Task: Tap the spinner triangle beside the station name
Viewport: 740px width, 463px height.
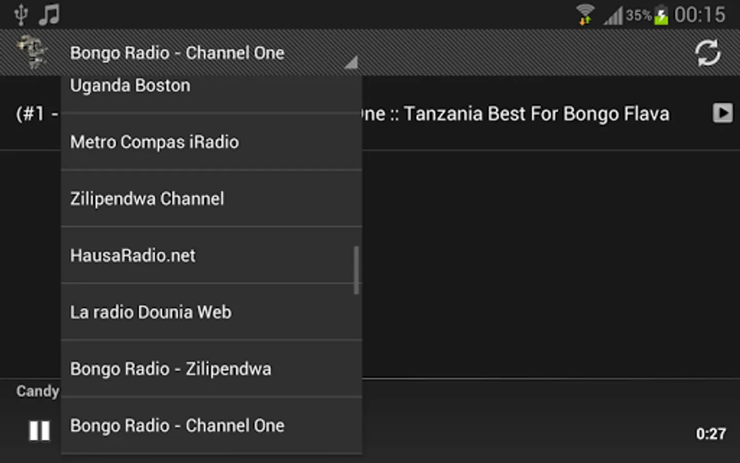Action: 351,63
